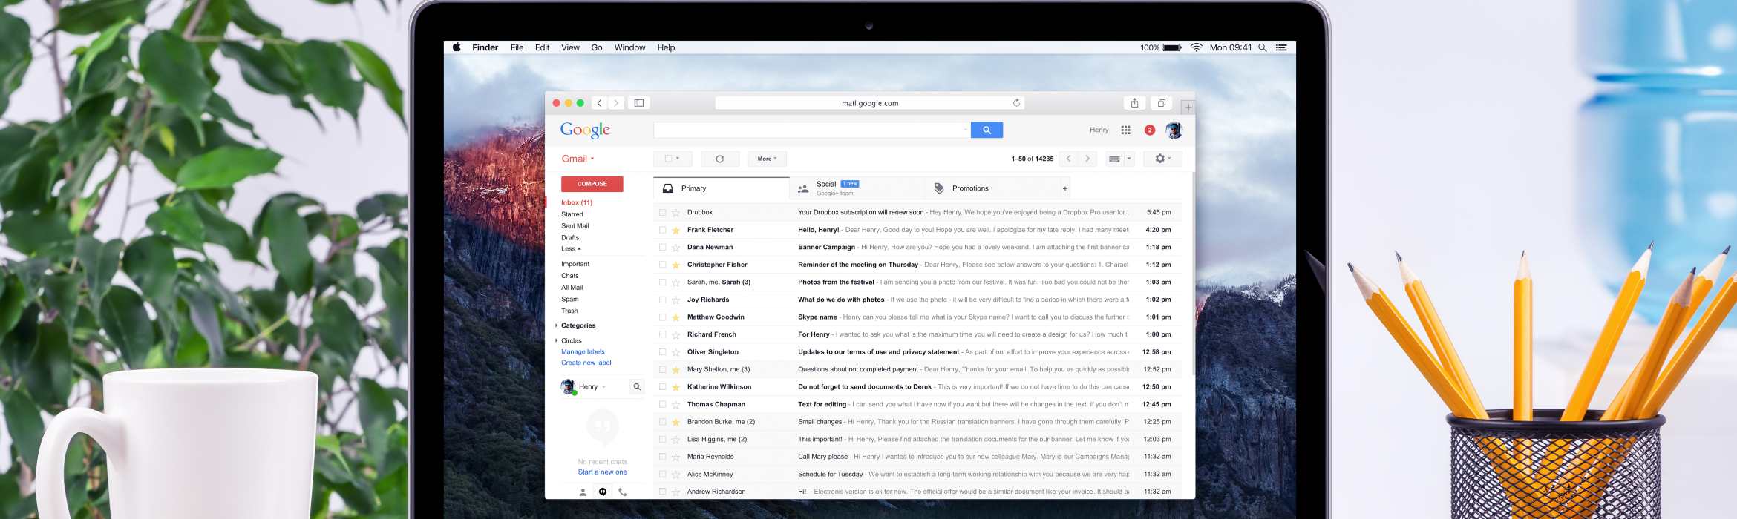Click the Safari back button
Viewport: 1737px width, 519px height.
(599, 103)
